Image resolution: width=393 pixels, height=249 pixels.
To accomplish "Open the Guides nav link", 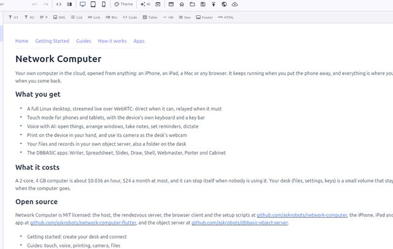I will 84,41.
